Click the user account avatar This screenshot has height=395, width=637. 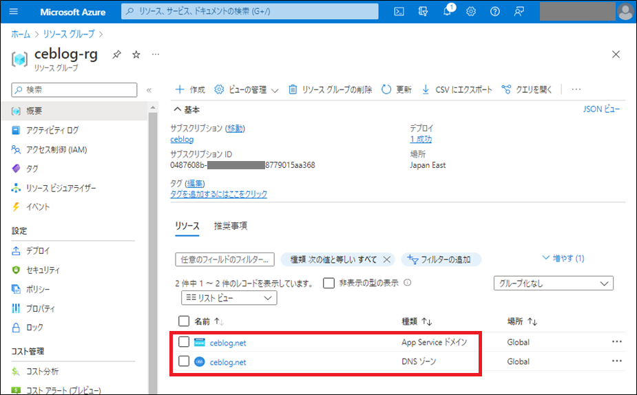point(625,12)
